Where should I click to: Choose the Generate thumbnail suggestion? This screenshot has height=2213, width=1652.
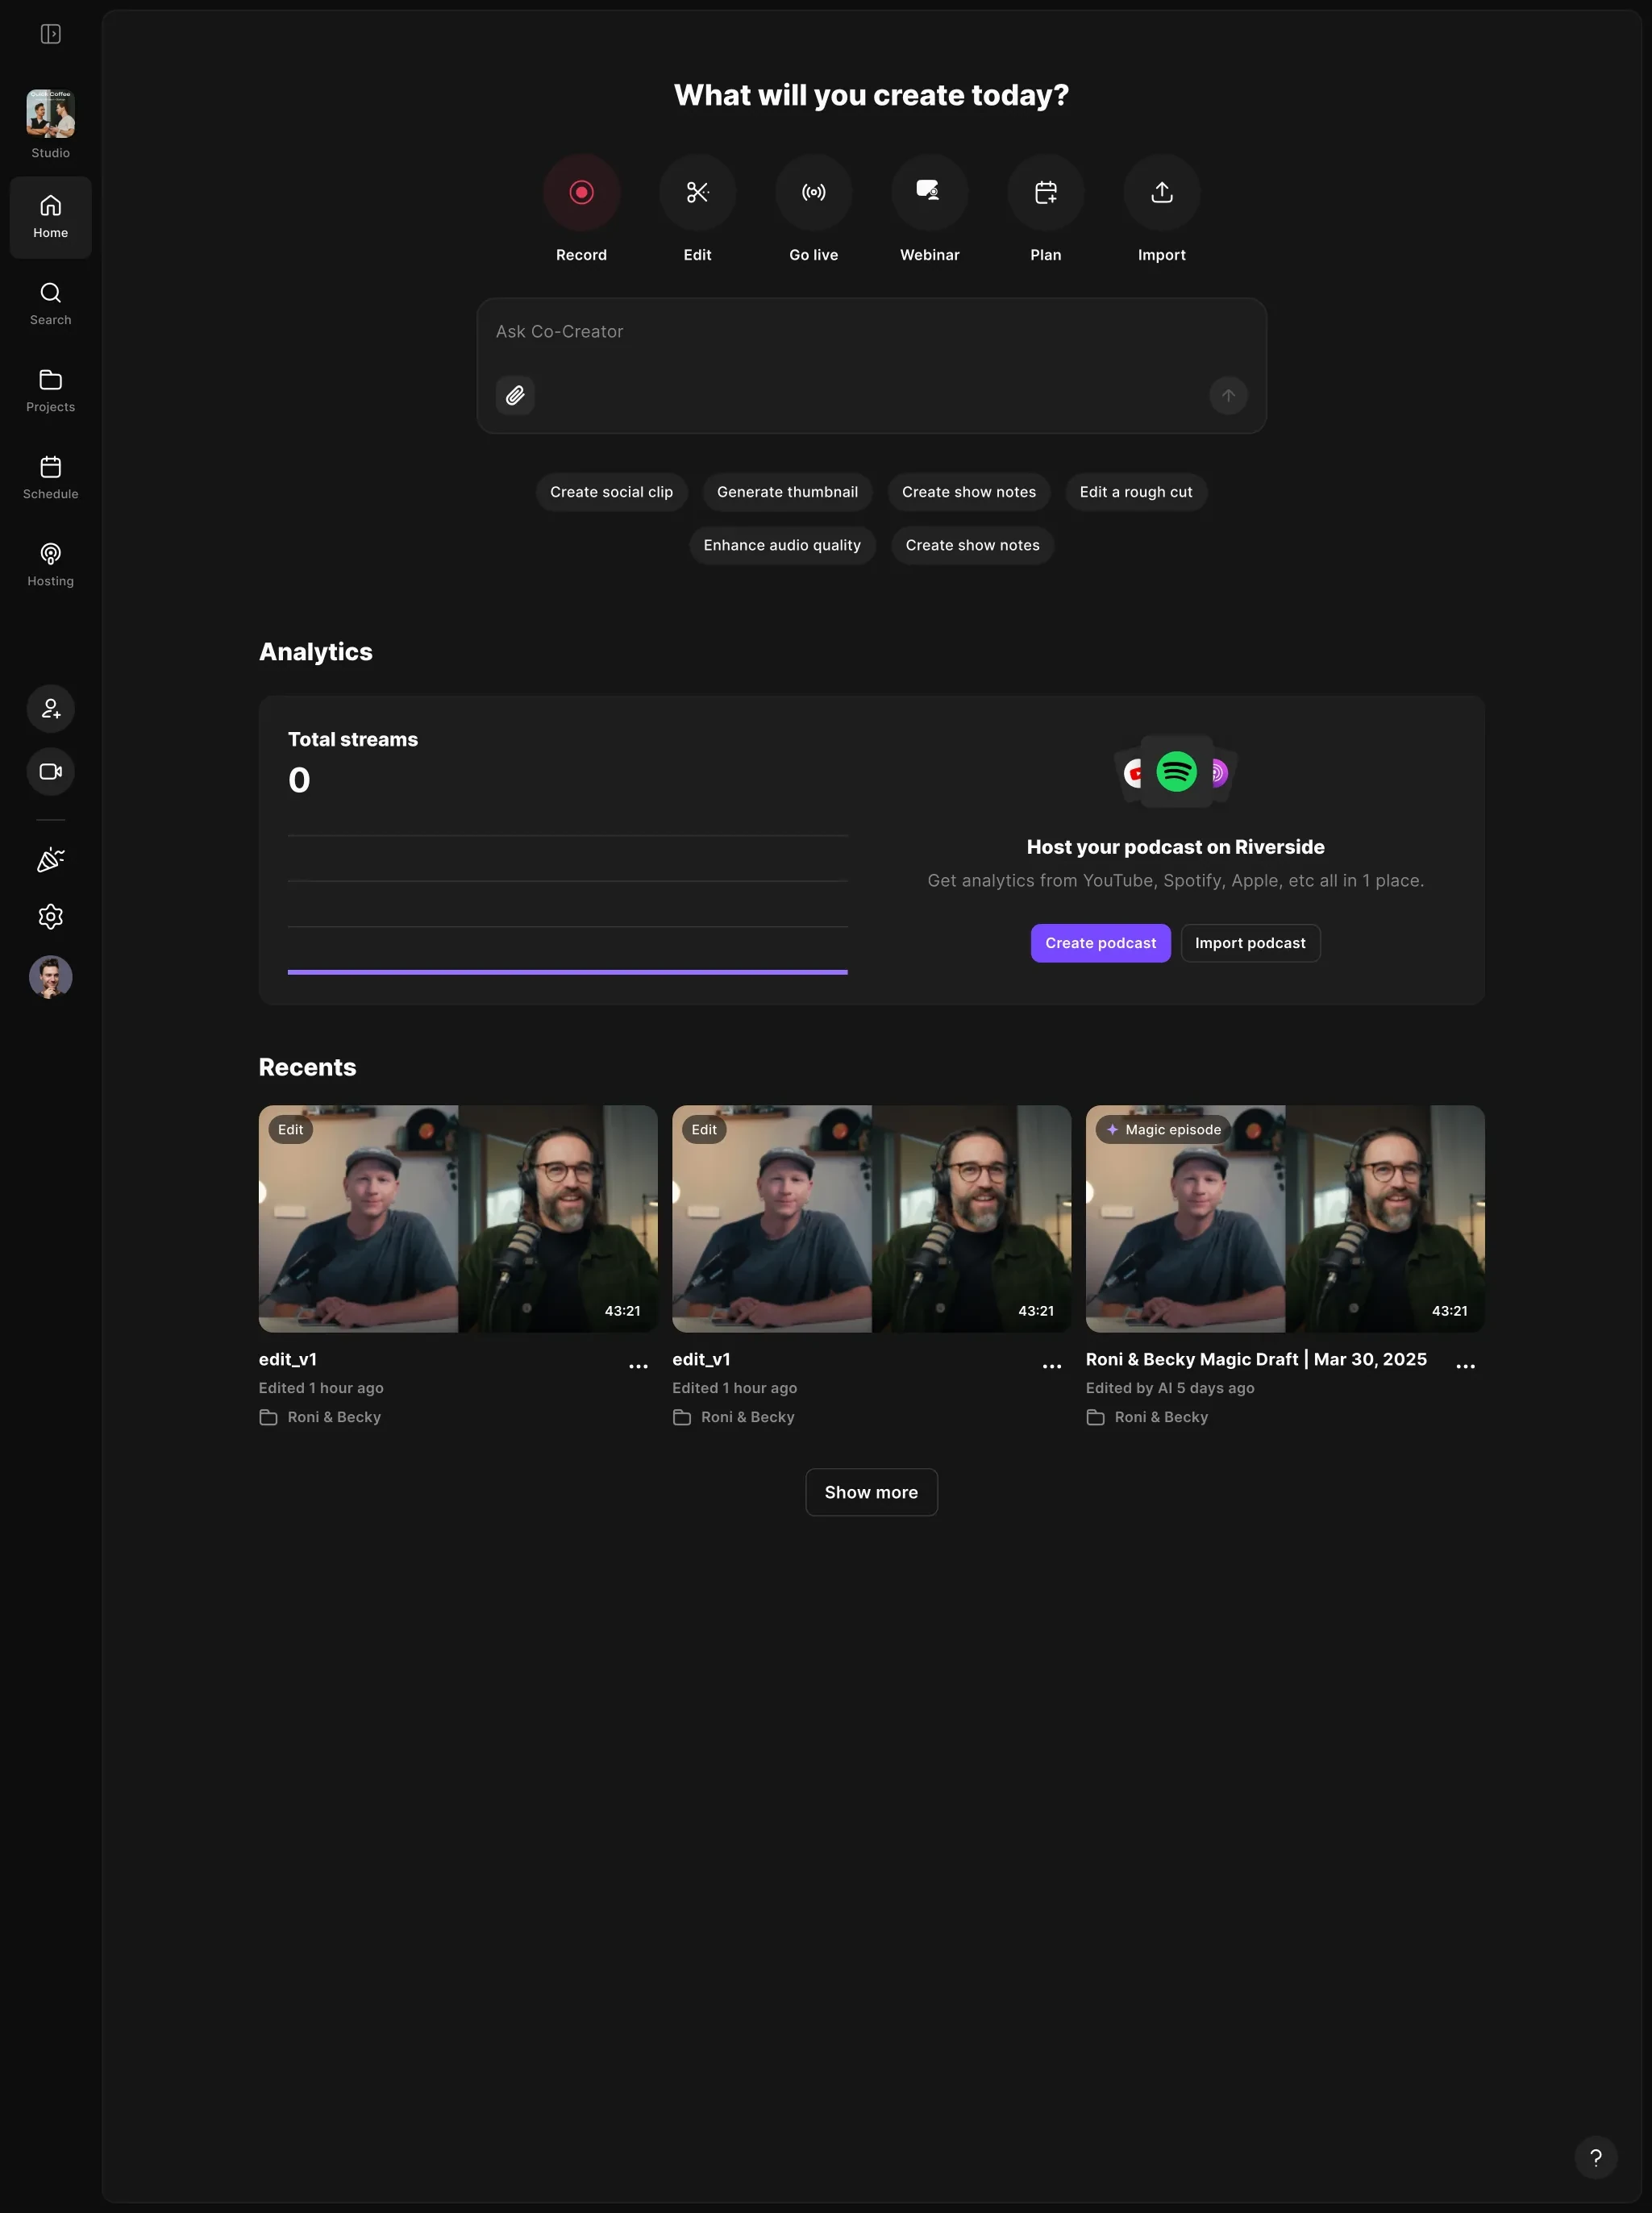787,492
